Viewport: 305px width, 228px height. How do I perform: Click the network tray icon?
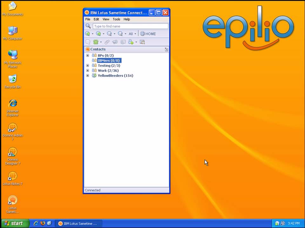(x=283, y=223)
